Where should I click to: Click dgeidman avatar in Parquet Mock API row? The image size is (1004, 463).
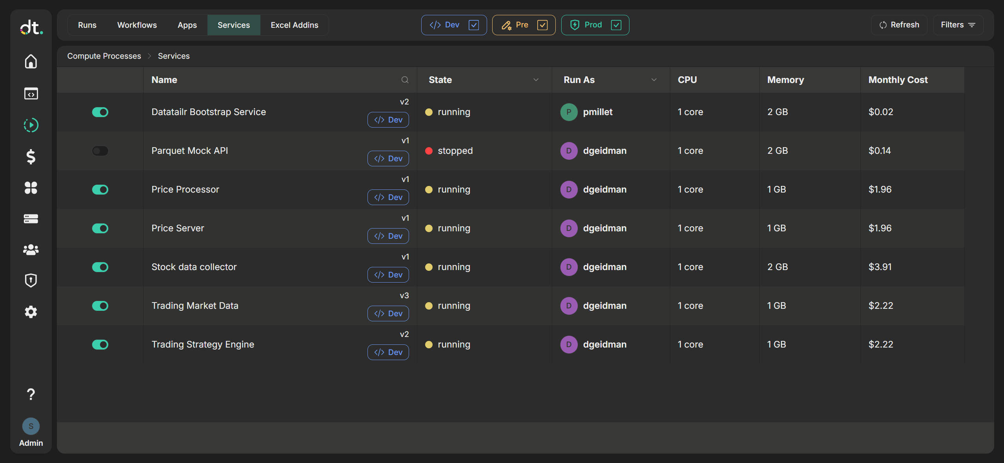569,151
